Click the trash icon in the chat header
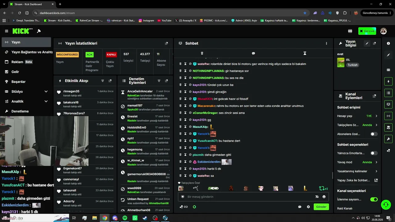The height and width of the screenshot is (222, 395). pos(202,53)
